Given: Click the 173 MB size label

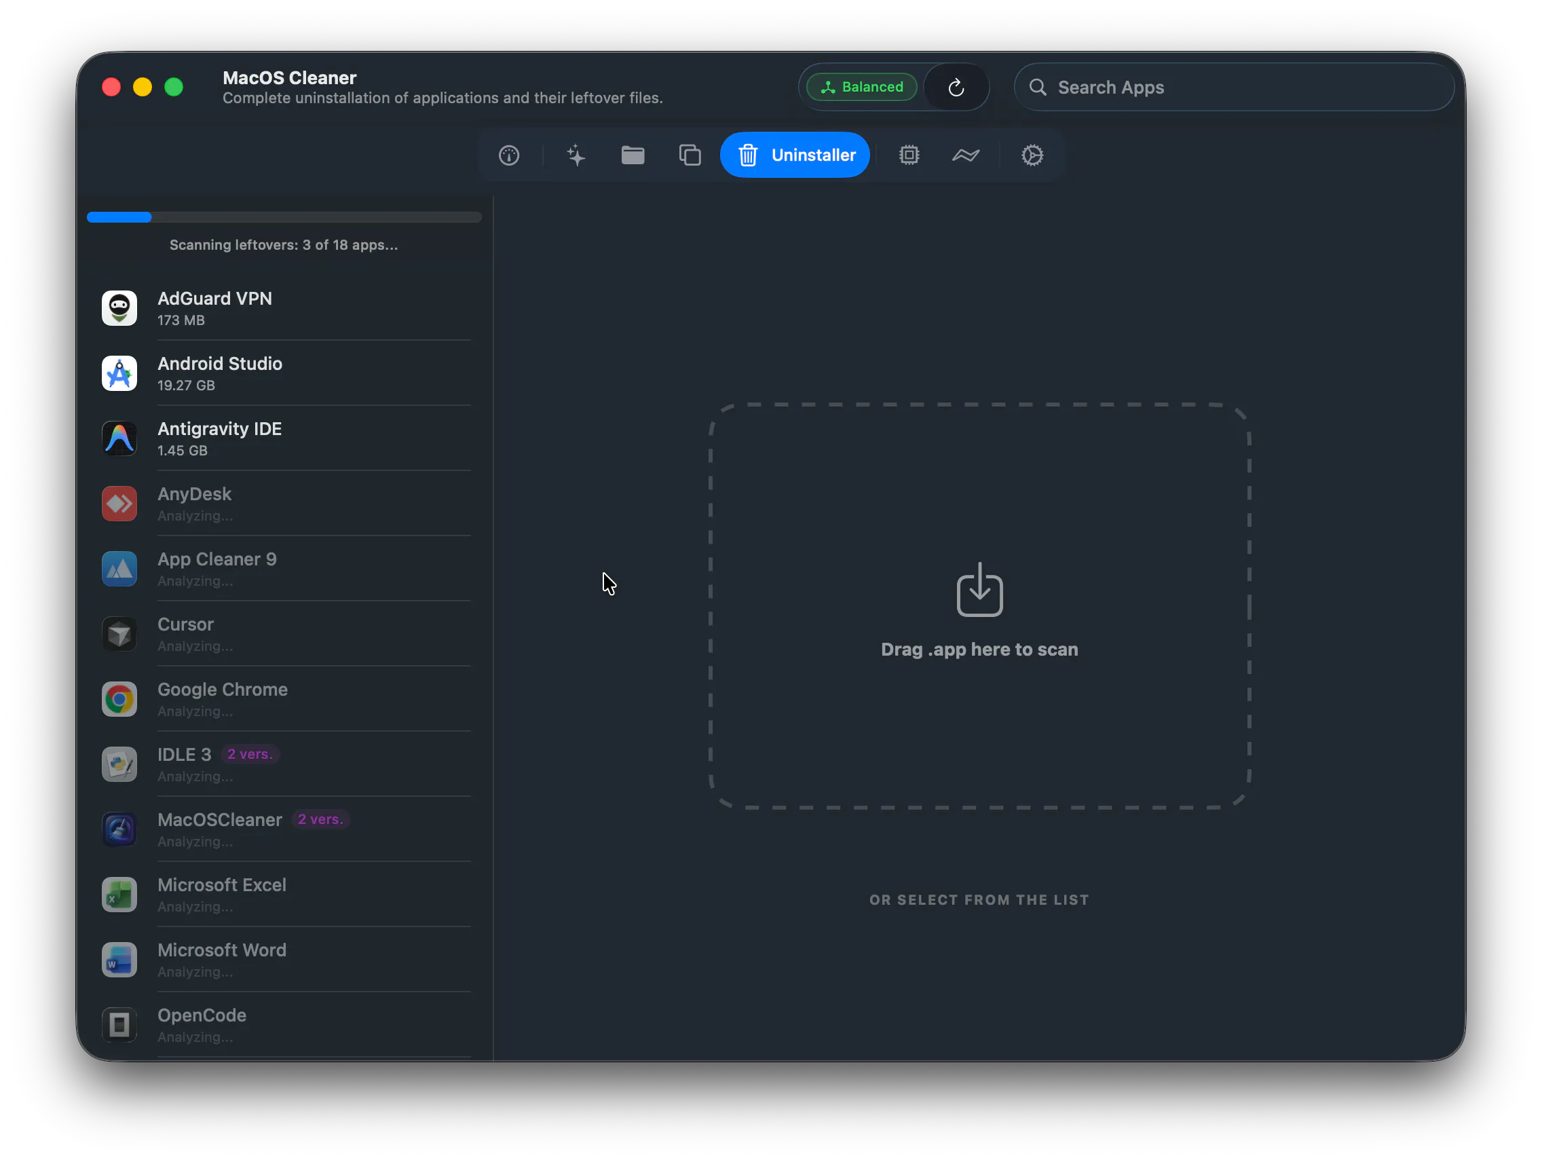Looking at the screenshot, I should [181, 320].
